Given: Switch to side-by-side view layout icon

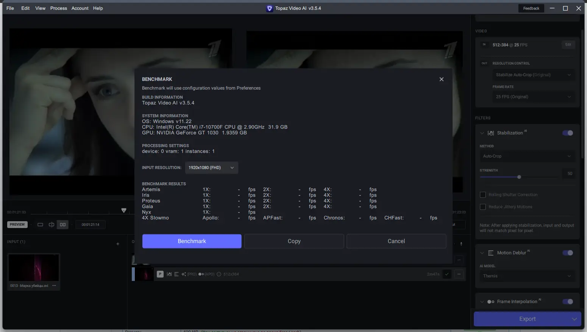Looking at the screenshot, I should pyautogui.click(x=63, y=225).
